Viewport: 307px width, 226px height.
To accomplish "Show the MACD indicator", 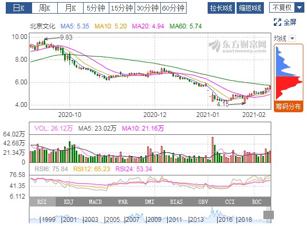I will [x=95, y=202].
